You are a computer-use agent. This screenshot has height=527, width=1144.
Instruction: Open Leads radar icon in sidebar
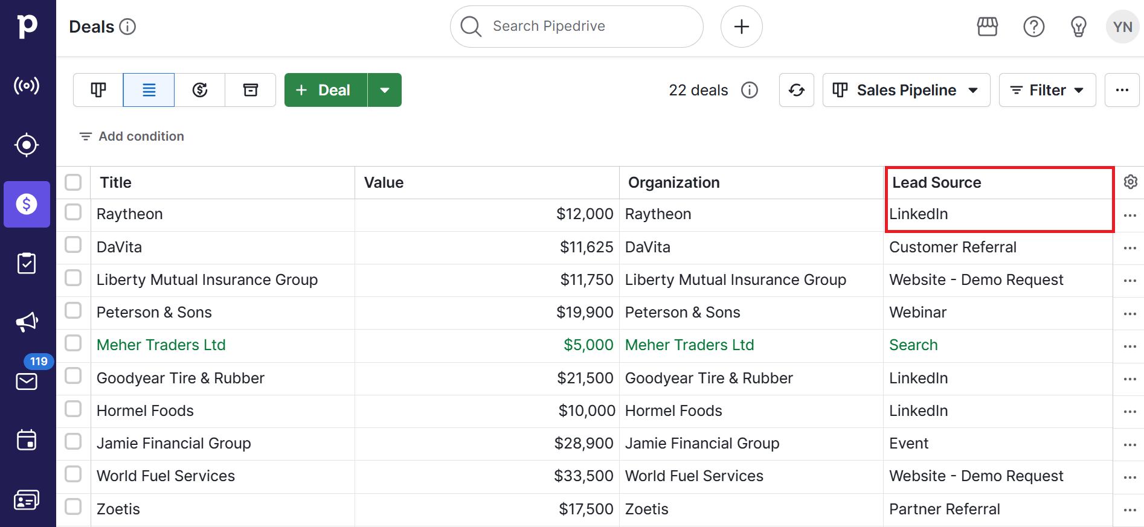point(27,86)
